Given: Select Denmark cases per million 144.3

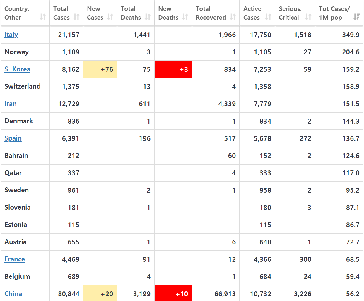Looking at the screenshot, I should [351, 121].
